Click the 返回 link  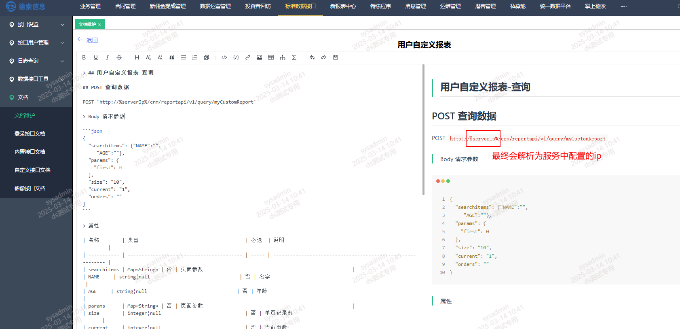92,40
